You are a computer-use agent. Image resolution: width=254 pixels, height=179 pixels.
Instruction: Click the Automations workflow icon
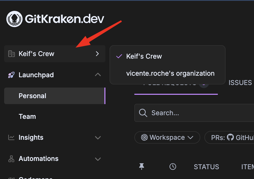(11, 159)
